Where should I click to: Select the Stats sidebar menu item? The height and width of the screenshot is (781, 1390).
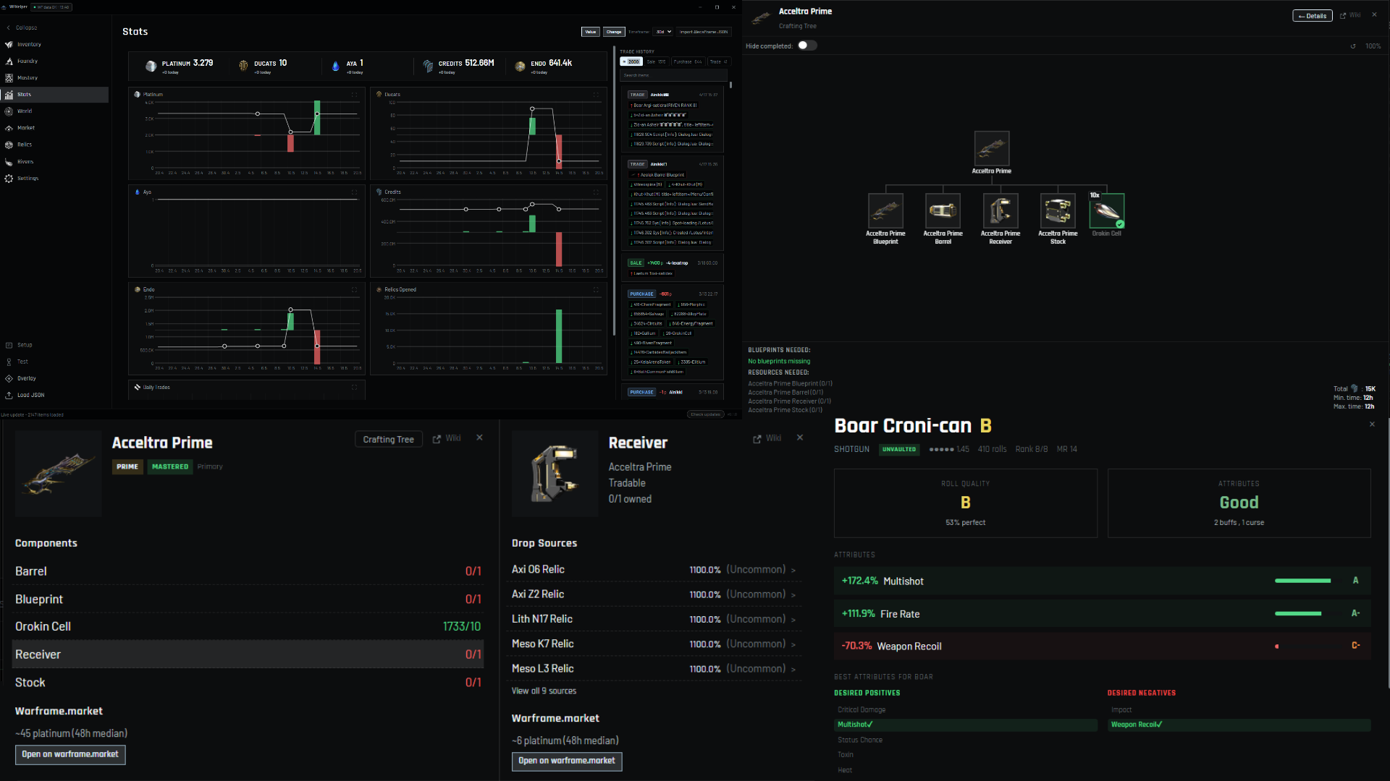(54, 95)
